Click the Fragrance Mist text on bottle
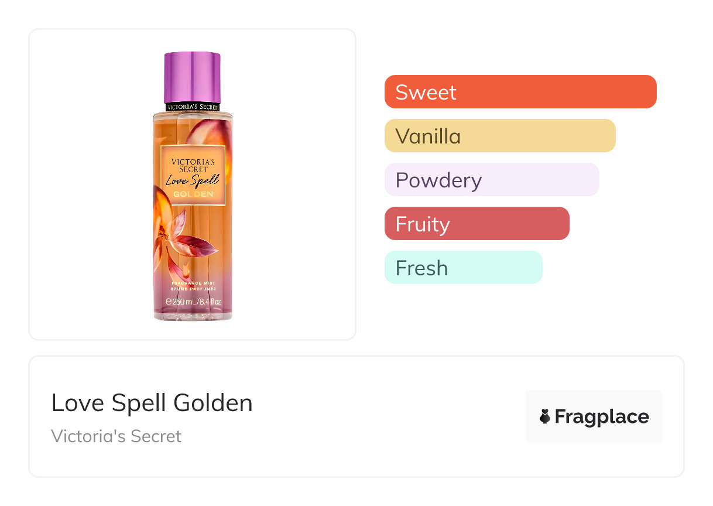The image size is (713, 506). [193, 283]
